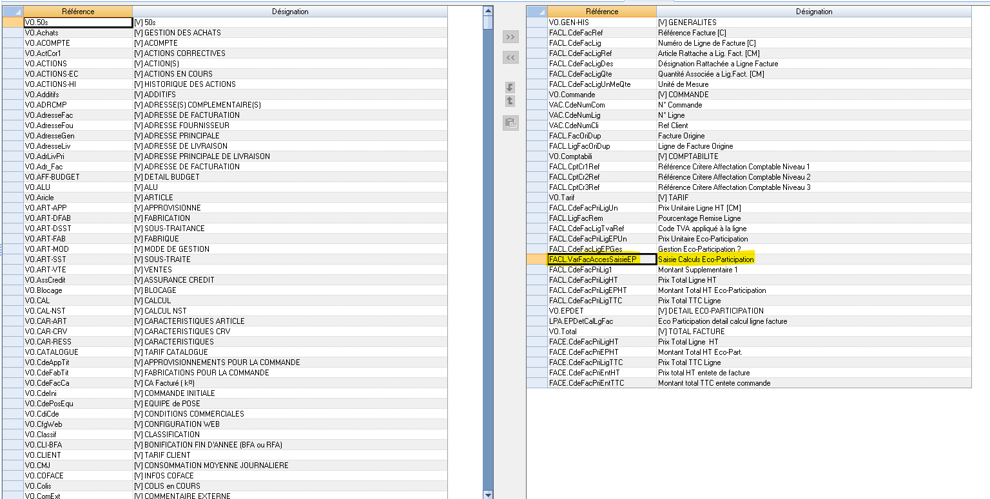Viewport: 990px width, 499px height.
Task: Click the highlighted FACL.VarFacAccesSaisieEP reference cell
Action: coord(601,259)
